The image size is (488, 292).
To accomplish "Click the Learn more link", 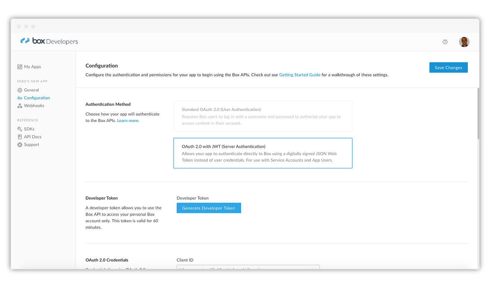I will (x=128, y=120).
